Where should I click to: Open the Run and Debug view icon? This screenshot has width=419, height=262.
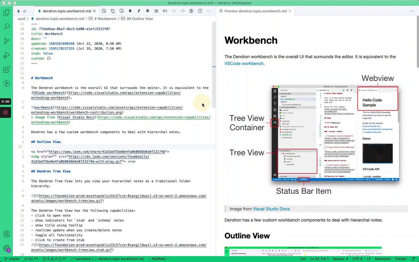tap(6, 55)
